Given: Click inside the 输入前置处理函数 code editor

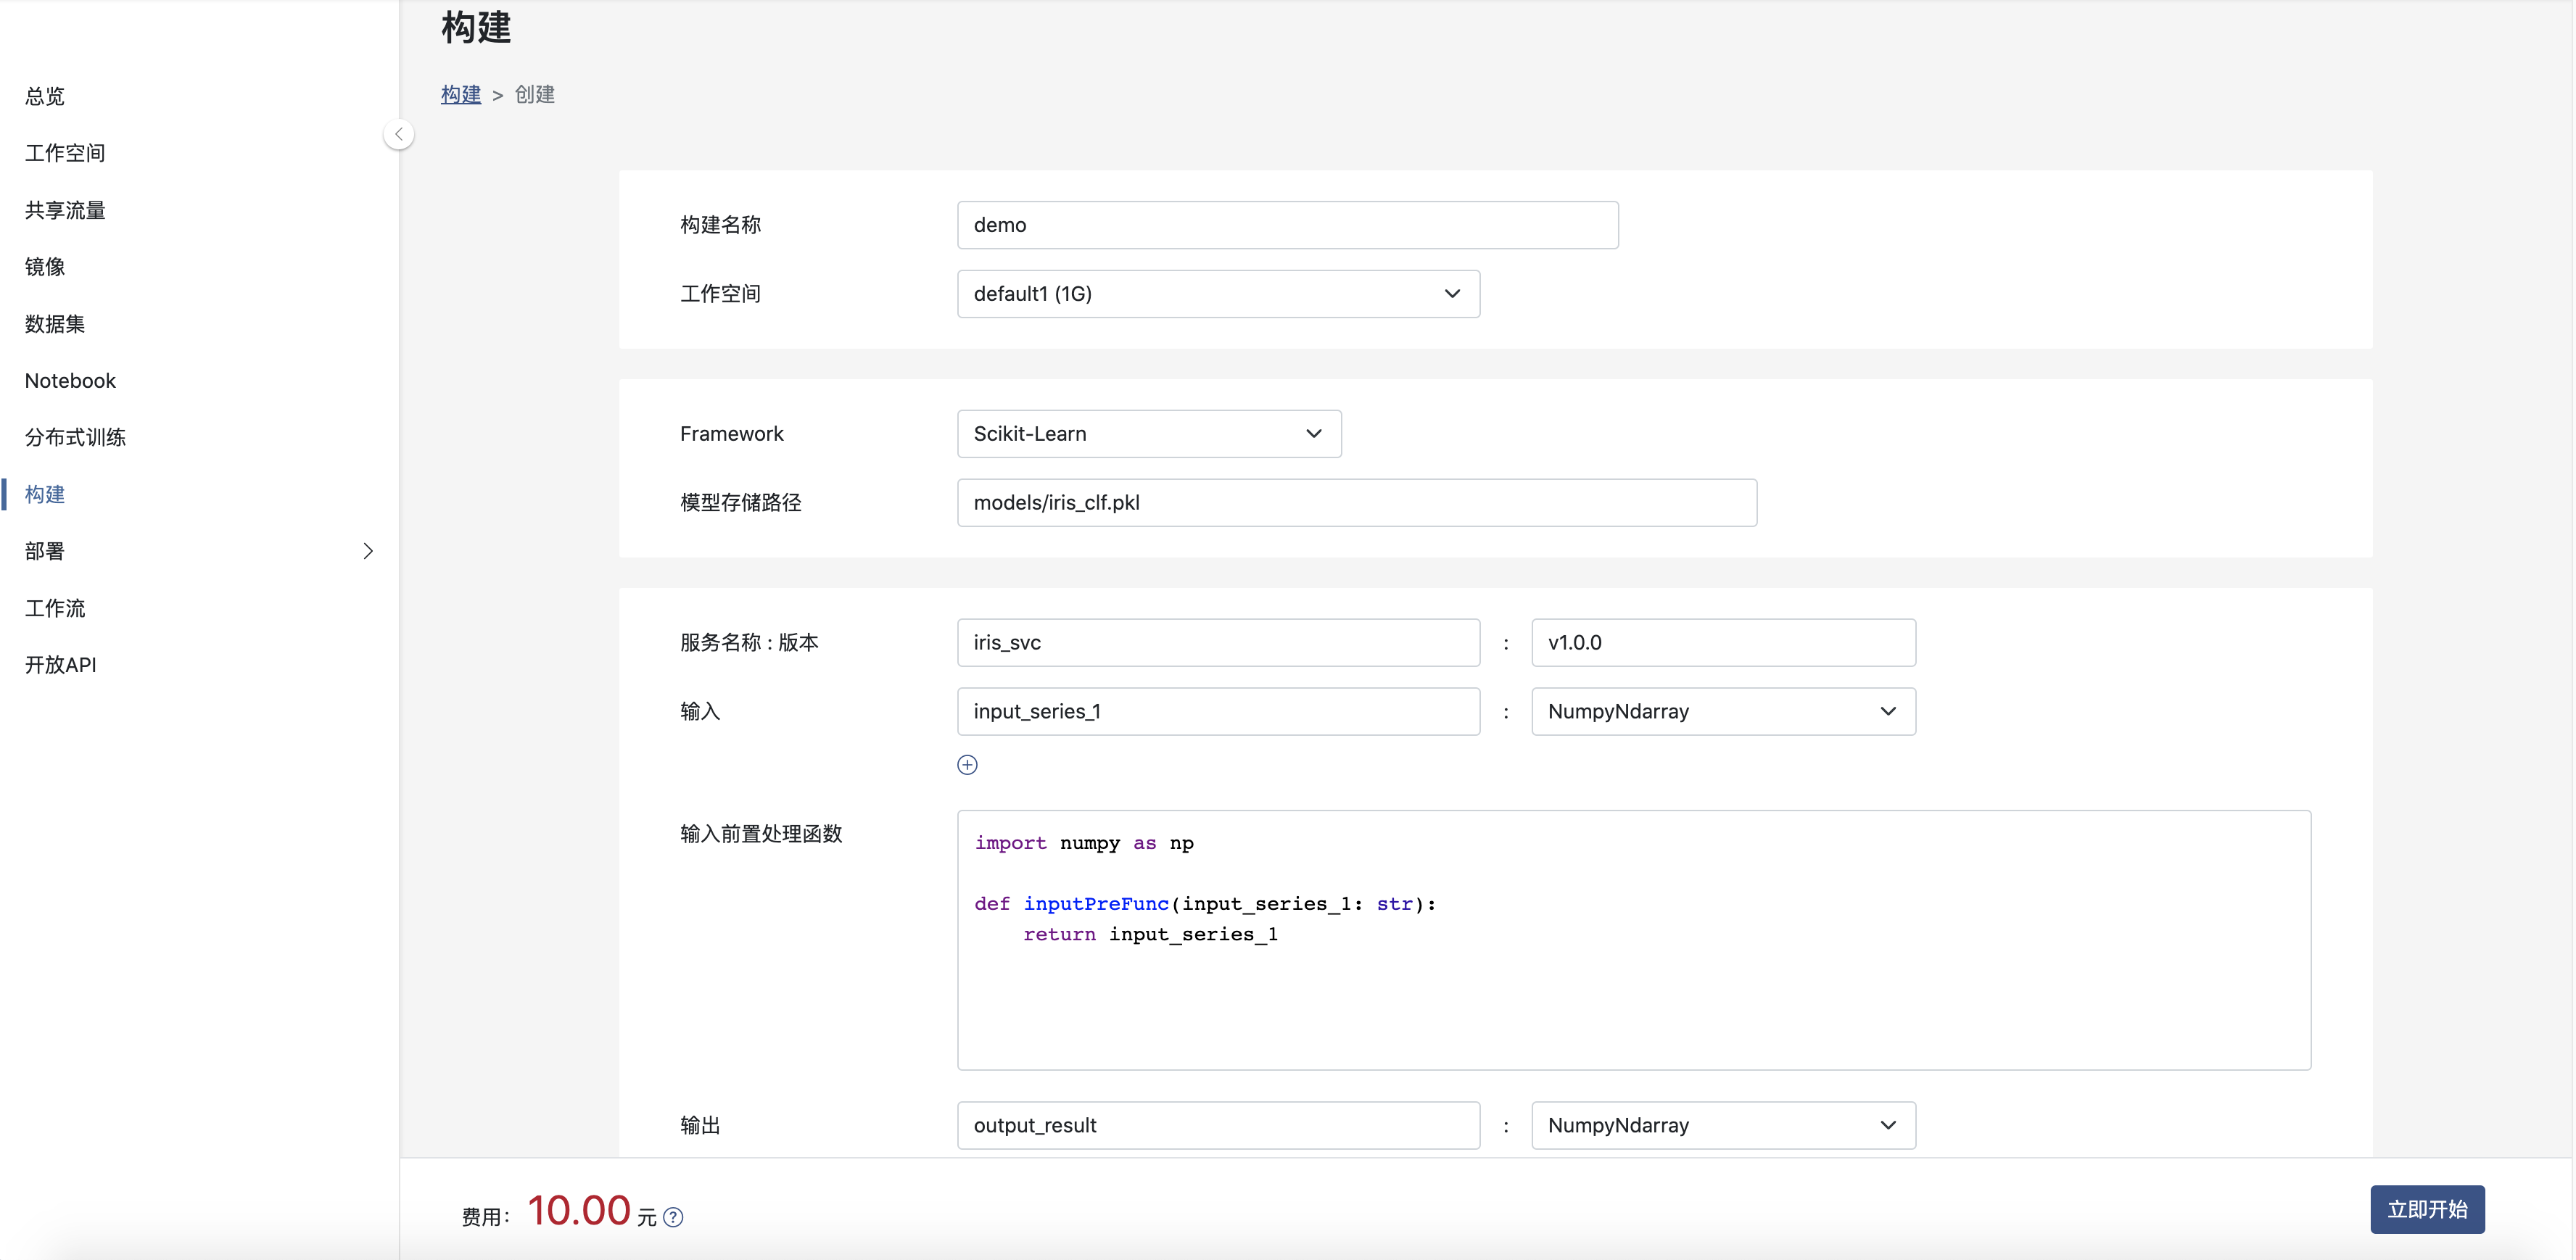Looking at the screenshot, I should point(1633,990).
